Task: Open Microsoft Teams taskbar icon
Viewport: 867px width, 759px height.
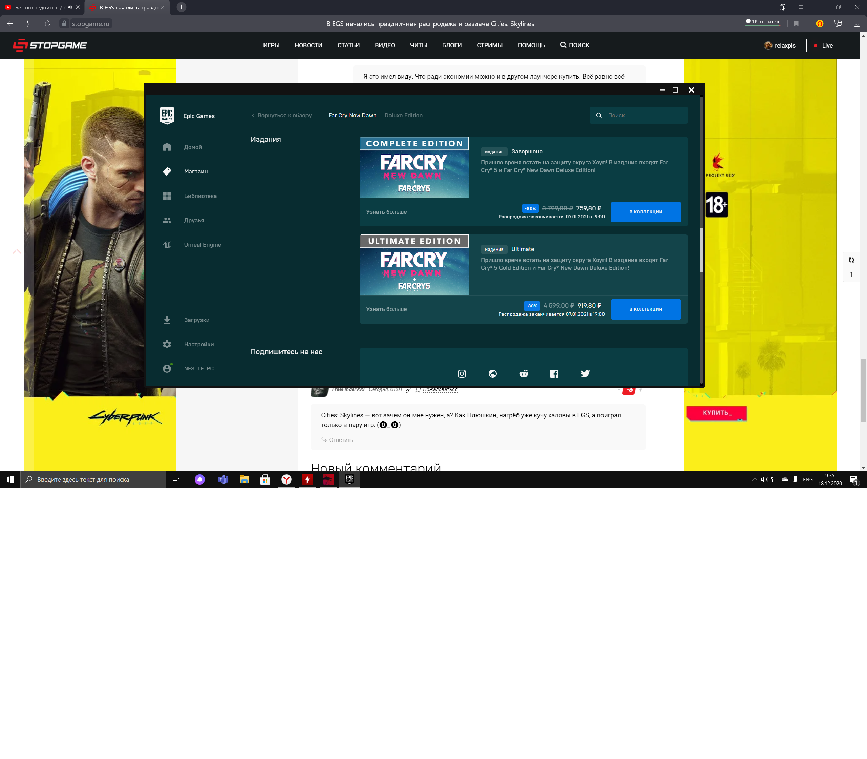Action: click(223, 479)
